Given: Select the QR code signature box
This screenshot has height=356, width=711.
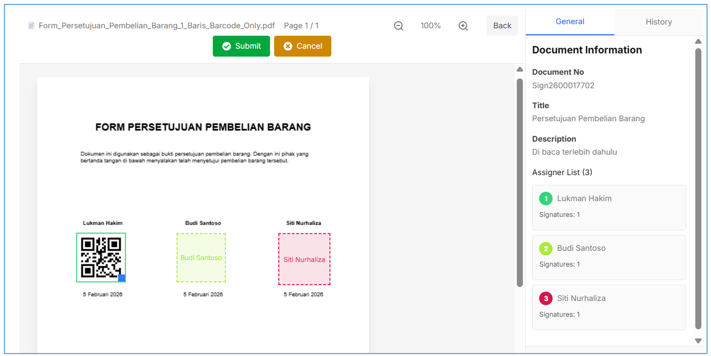Looking at the screenshot, I should tap(100, 257).
